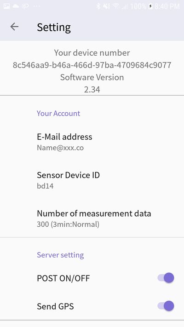Open Number of measurement data options
Image resolution: width=184 pixels, height=327 pixels.
pyautogui.click(x=92, y=218)
